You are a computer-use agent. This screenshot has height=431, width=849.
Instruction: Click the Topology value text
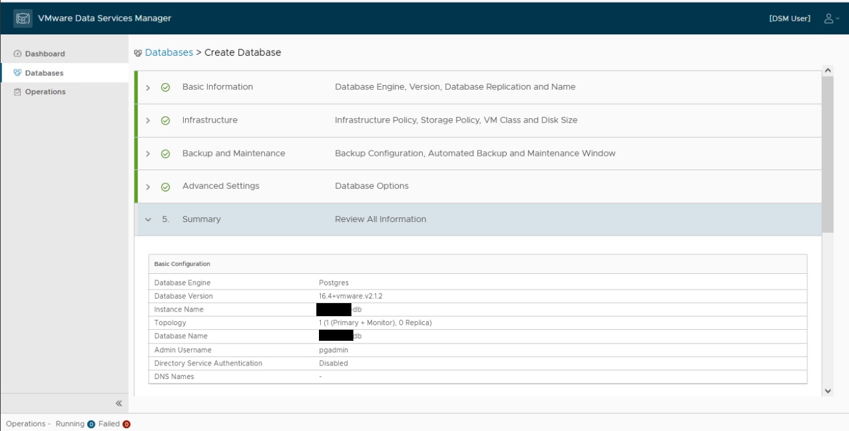coord(375,323)
